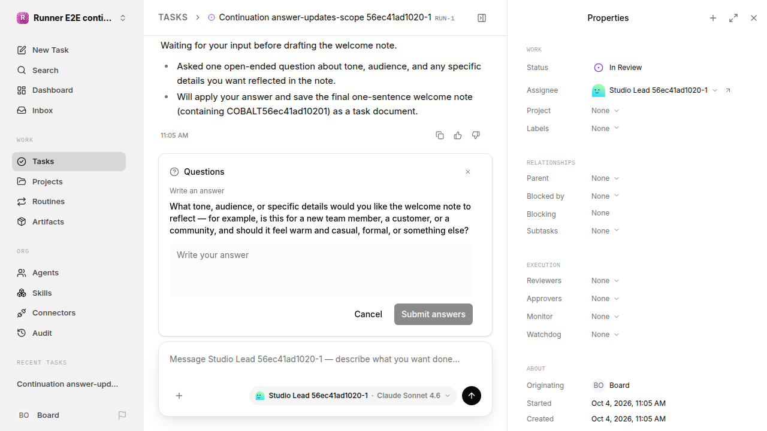Open the workspace switcher chevrons
This screenshot has width=767, height=431.
pyautogui.click(x=123, y=18)
